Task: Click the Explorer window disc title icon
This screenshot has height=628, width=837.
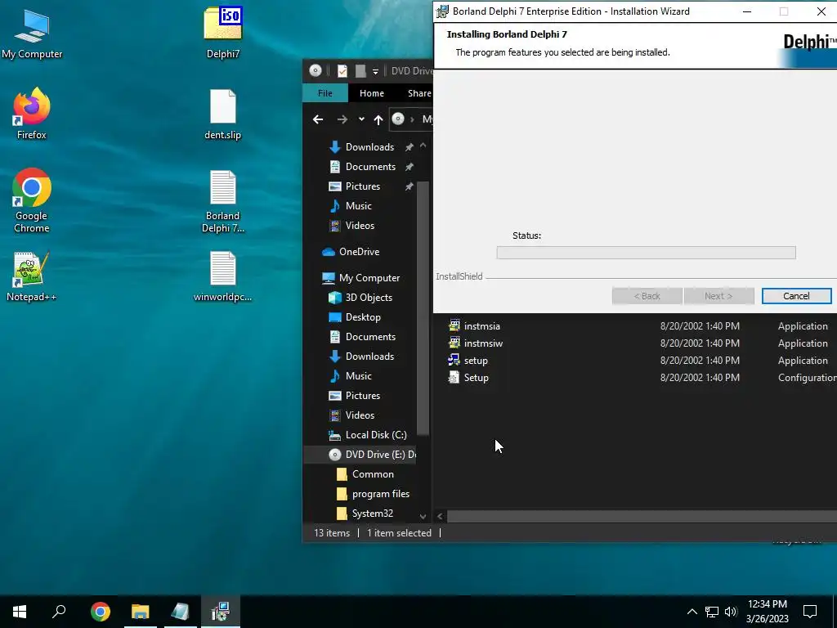Action: tap(316, 70)
